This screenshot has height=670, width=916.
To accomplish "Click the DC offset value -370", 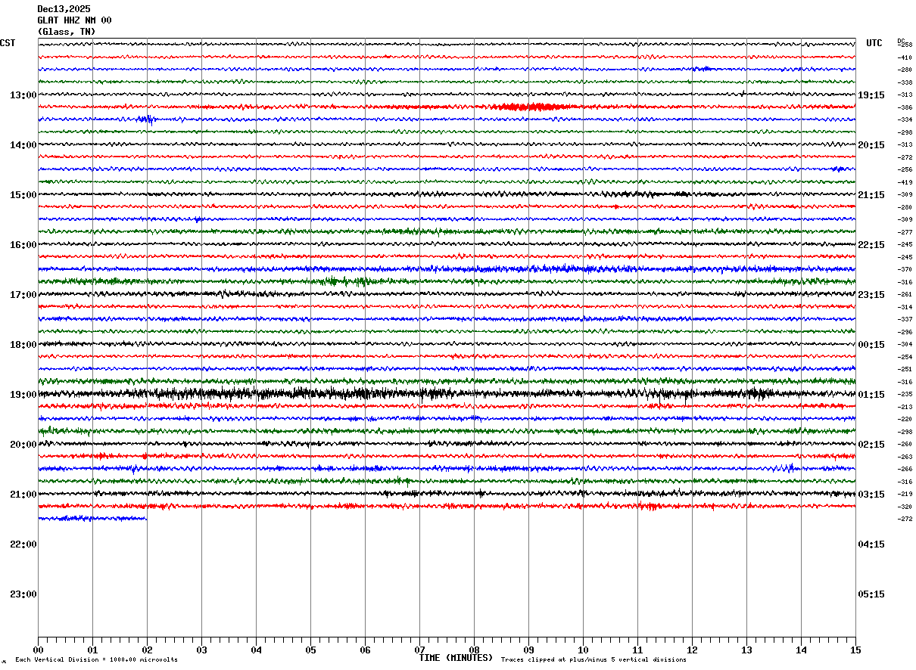I will (905, 269).
